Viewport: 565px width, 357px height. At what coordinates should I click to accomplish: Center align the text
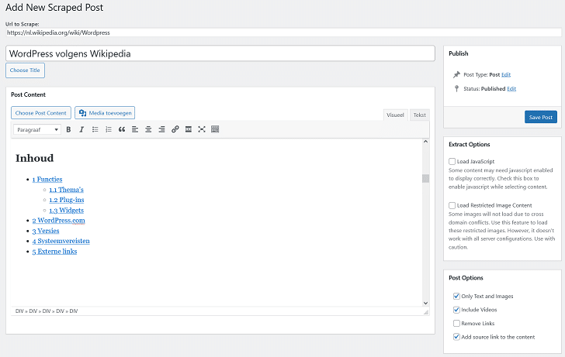tap(148, 129)
